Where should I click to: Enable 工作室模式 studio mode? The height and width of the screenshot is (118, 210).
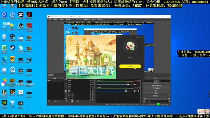click(x=156, y=88)
